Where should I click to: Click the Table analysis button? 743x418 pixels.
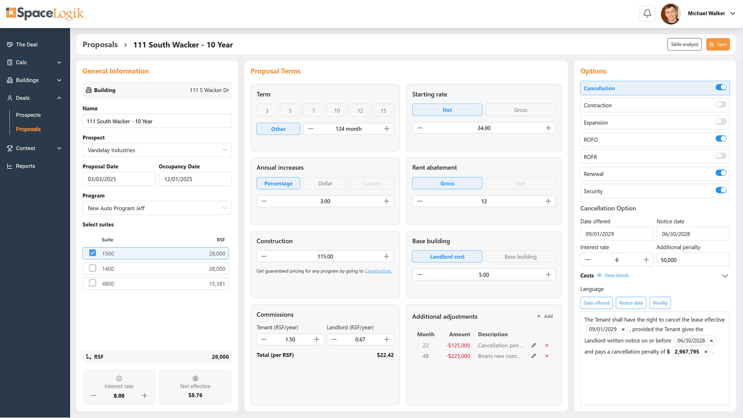pyautogui.click(x=684, y=44)
